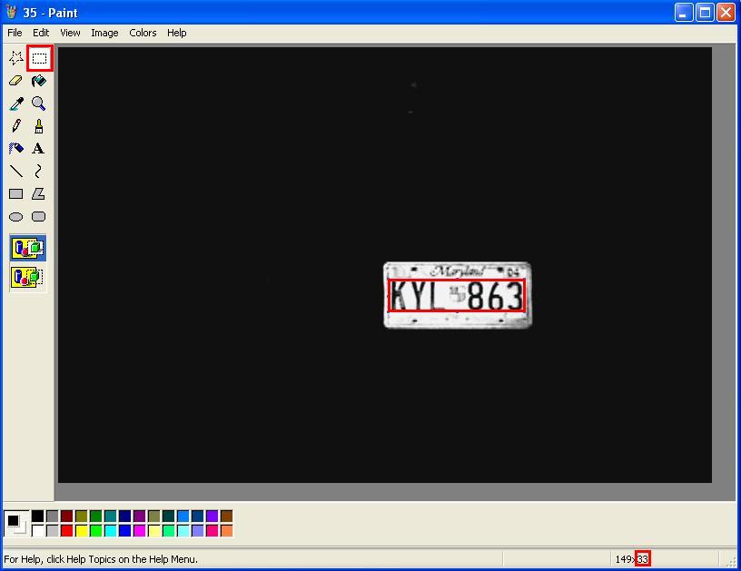Choose the Ellipse tool
The image size is (741, 571).
tap(16, 217)
